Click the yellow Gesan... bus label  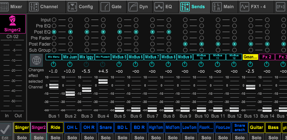coord(250,57)
